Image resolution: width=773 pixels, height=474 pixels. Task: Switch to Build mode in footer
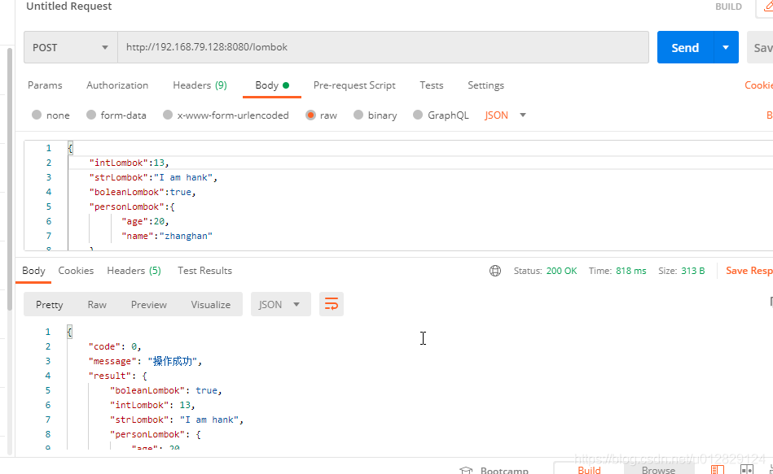coord(589,470)
